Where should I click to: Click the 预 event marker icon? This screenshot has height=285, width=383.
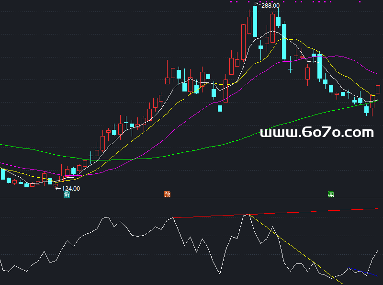point(168,194)
